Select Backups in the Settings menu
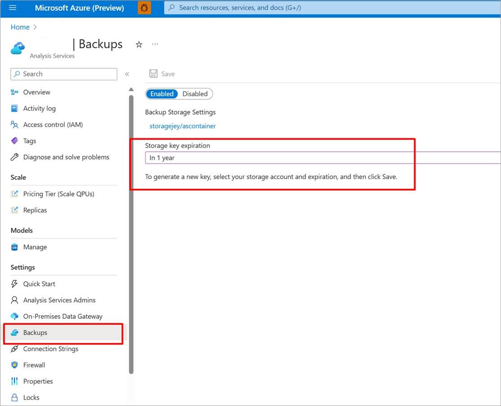Image resolution: width=501 pixels, height=406 pixels. click(x=35, y=332)
